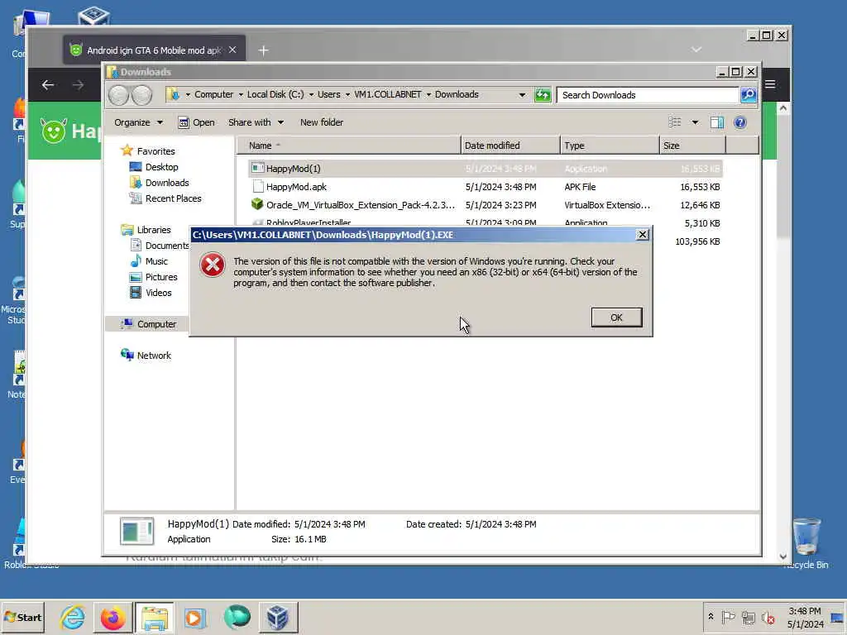847x635 pixels.
Task: Open Favorites in navigation pane
Action: click(149, 151)
